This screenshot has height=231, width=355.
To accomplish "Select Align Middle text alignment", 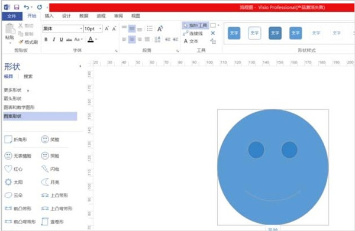I will point(132,28).
